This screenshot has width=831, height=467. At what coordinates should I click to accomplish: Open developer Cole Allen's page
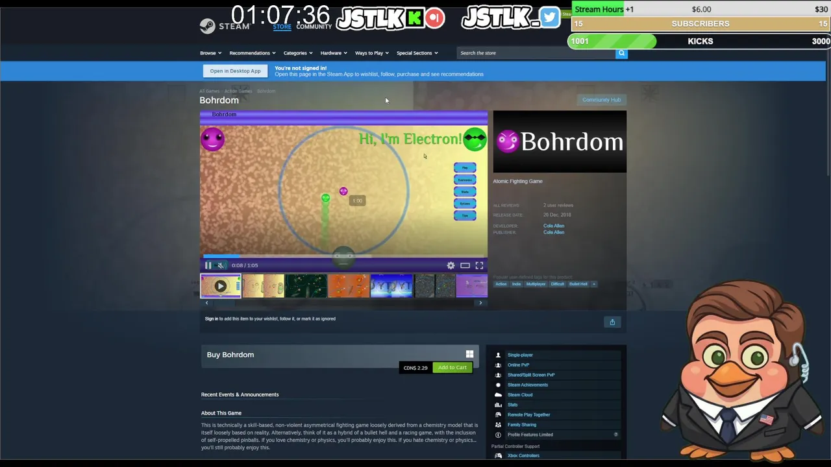click(554, 226)
